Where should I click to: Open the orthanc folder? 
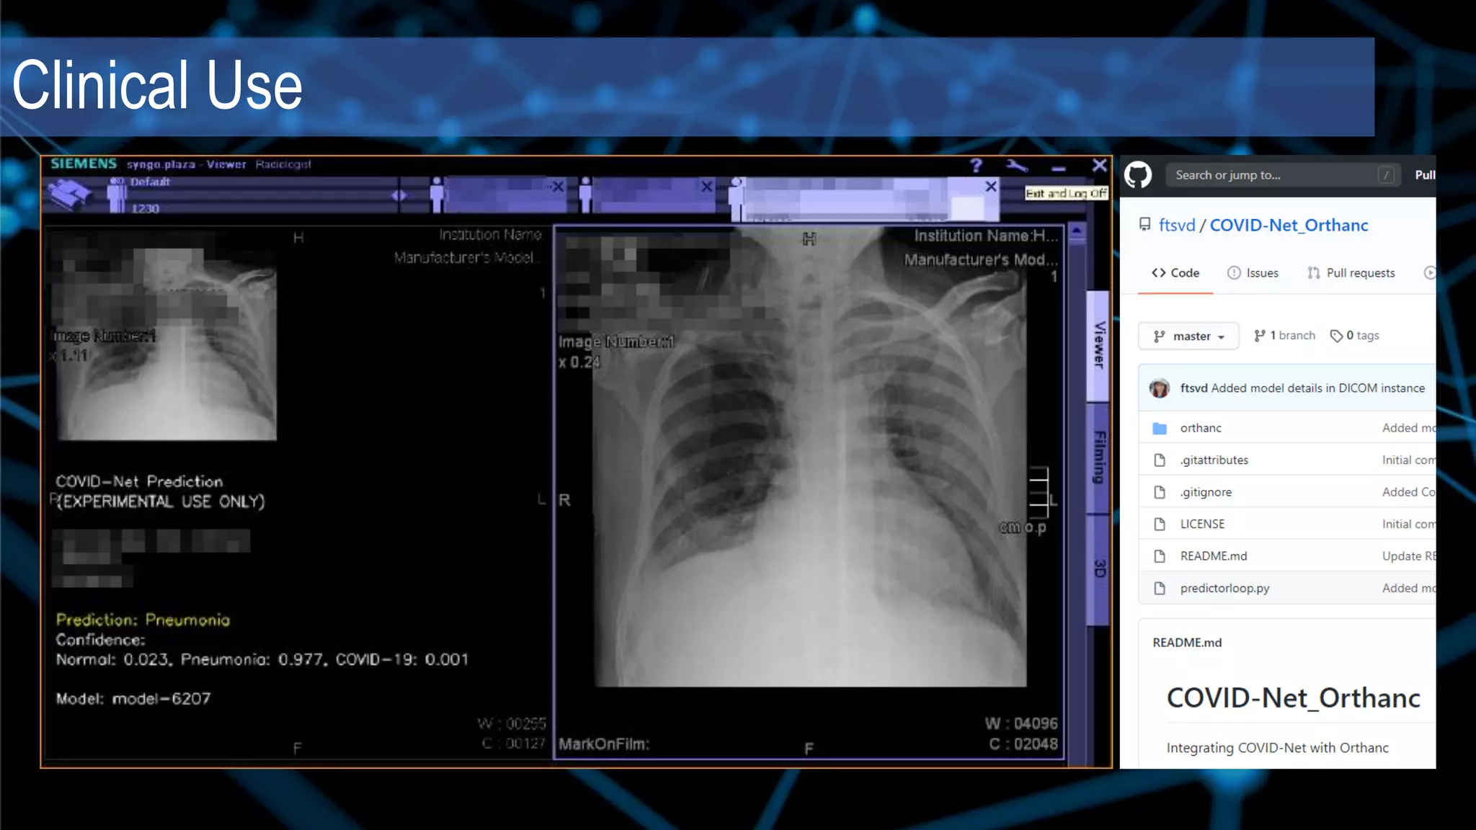point(1201,428)
